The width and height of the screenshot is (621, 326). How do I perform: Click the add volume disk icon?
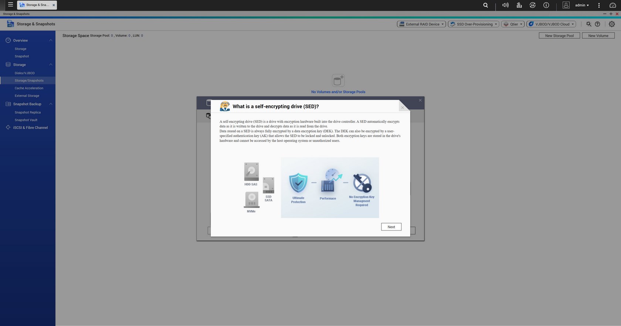[338, 80]
